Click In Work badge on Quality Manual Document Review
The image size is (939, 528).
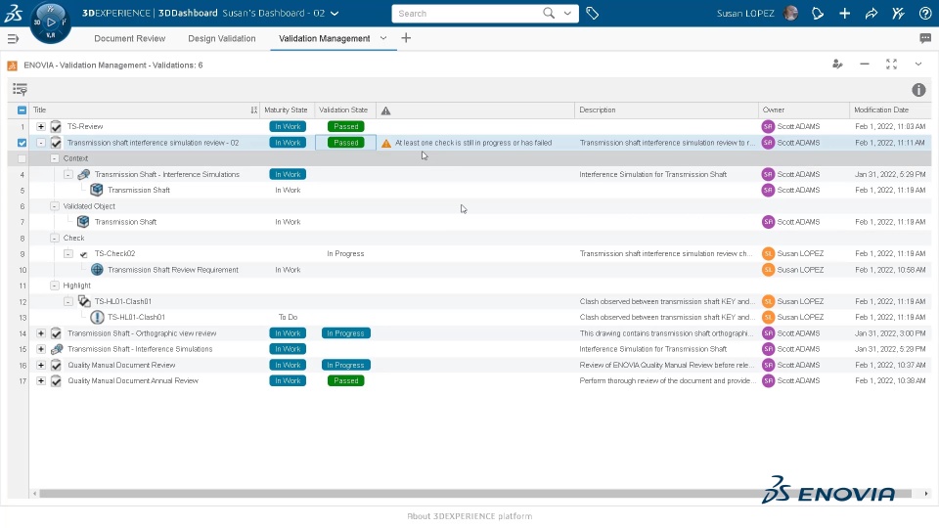tap(288, 365)
